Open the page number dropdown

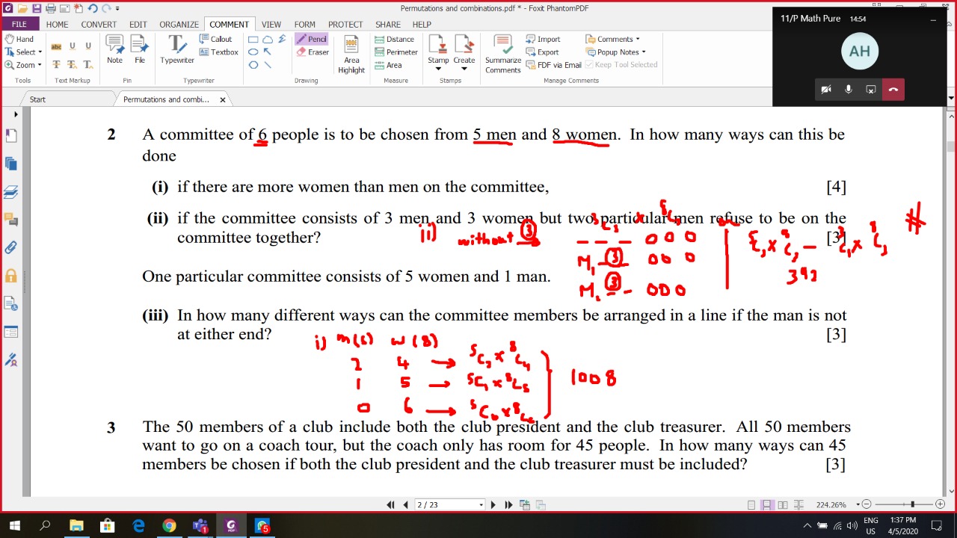coord(481,505)
